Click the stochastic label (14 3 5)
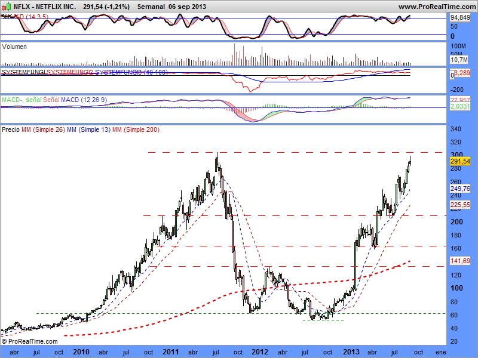The width and height of the screenshot is (478, 358). (x=36, y=17)
